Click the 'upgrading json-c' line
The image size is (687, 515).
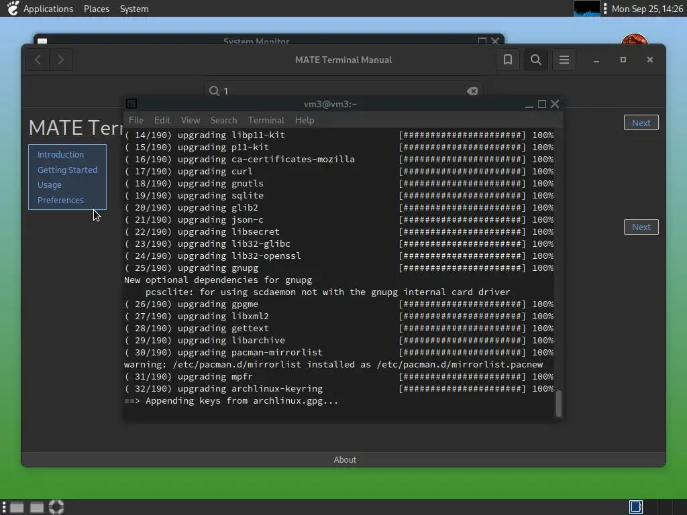[x=339, y=220]
